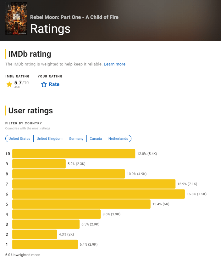Click the 2-star rating bar

(x=35, y=234)
